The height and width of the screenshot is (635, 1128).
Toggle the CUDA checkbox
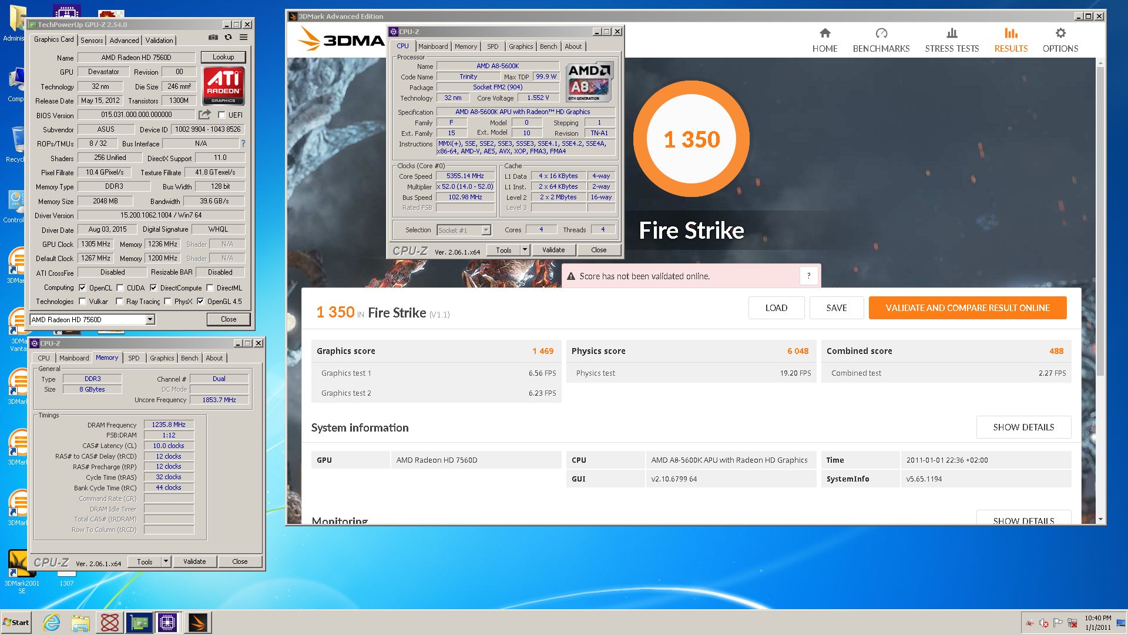point(120,288)
